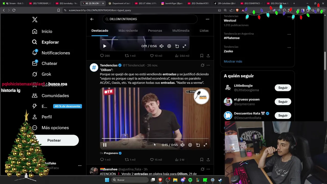Click the taskbar Buscar search box

[130, 180]
